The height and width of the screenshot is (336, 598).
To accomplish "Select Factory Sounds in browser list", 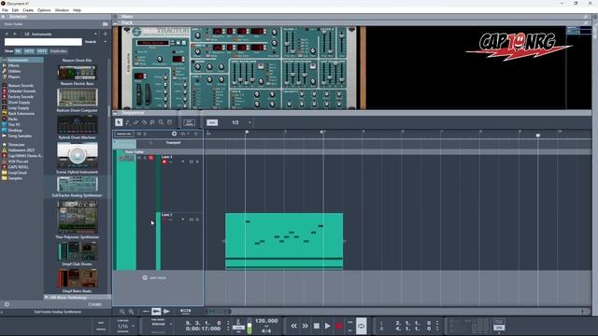I will (21, 97).
